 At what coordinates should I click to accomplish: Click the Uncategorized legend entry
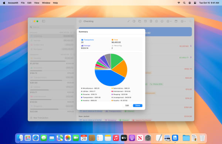[121, 97]
